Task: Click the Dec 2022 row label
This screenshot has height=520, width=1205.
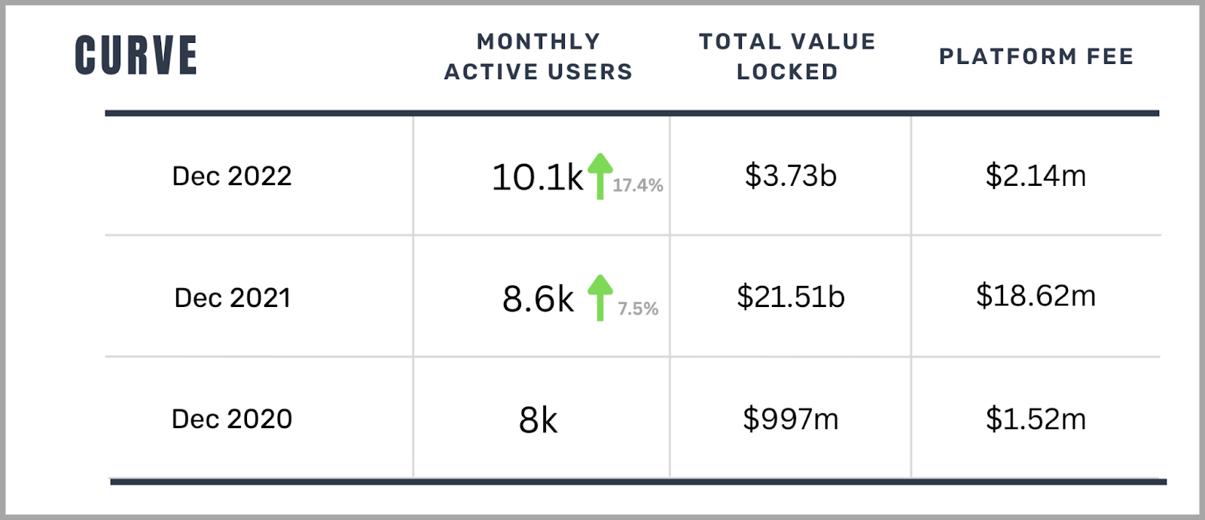Action: 232,176
